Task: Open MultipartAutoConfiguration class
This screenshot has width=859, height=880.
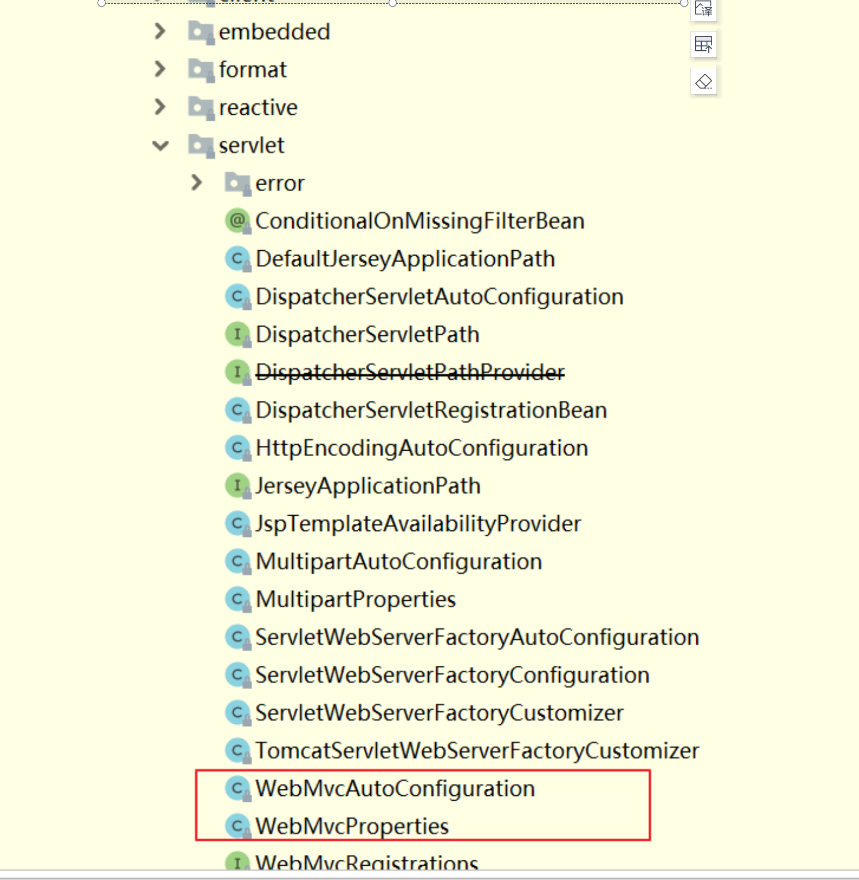Action: click(399, 562)
